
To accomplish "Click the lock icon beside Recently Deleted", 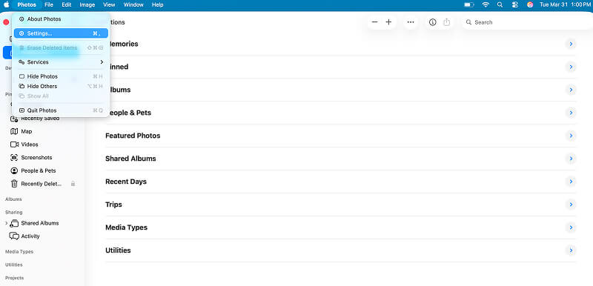I will click(73, 184).
